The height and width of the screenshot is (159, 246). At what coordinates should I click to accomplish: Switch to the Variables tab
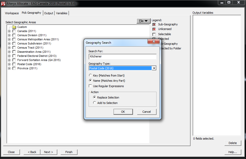point(62,13)
